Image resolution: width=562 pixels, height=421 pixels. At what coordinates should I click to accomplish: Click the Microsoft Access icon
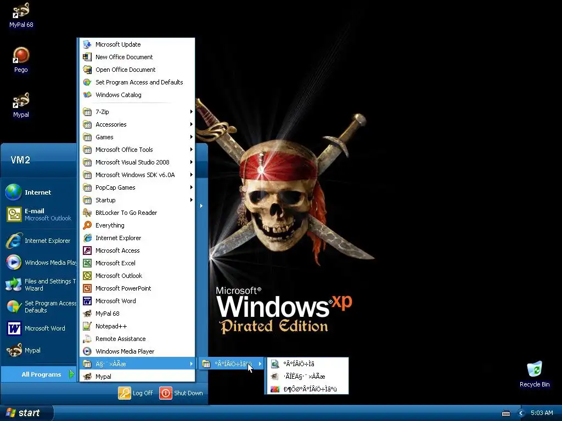(x=87, y=251)
